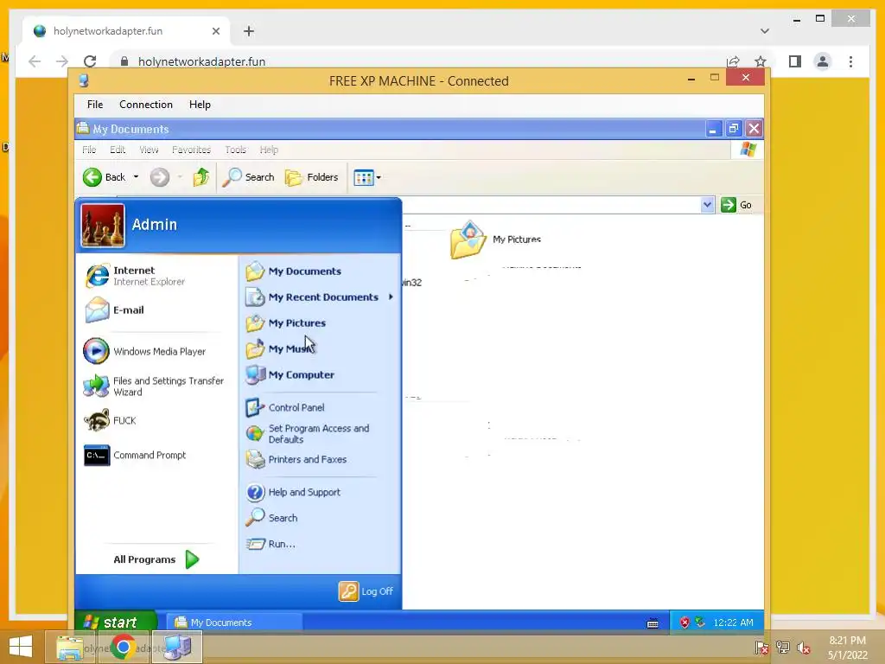Open Printers and Faxes
885x664 pixels.
coord(296,460)
